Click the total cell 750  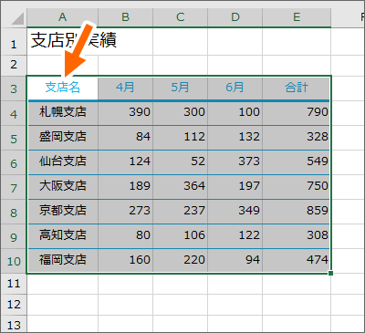297,187
